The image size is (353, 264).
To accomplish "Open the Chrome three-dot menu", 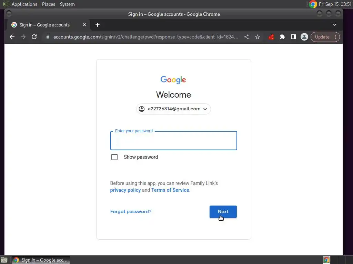I will click(335, 37).
